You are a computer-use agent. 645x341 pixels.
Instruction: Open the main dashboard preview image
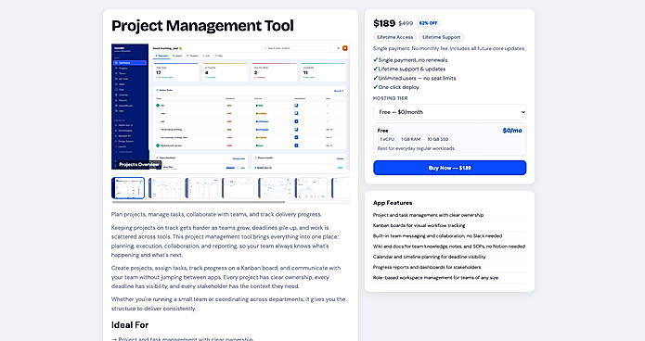click(230, 107)
